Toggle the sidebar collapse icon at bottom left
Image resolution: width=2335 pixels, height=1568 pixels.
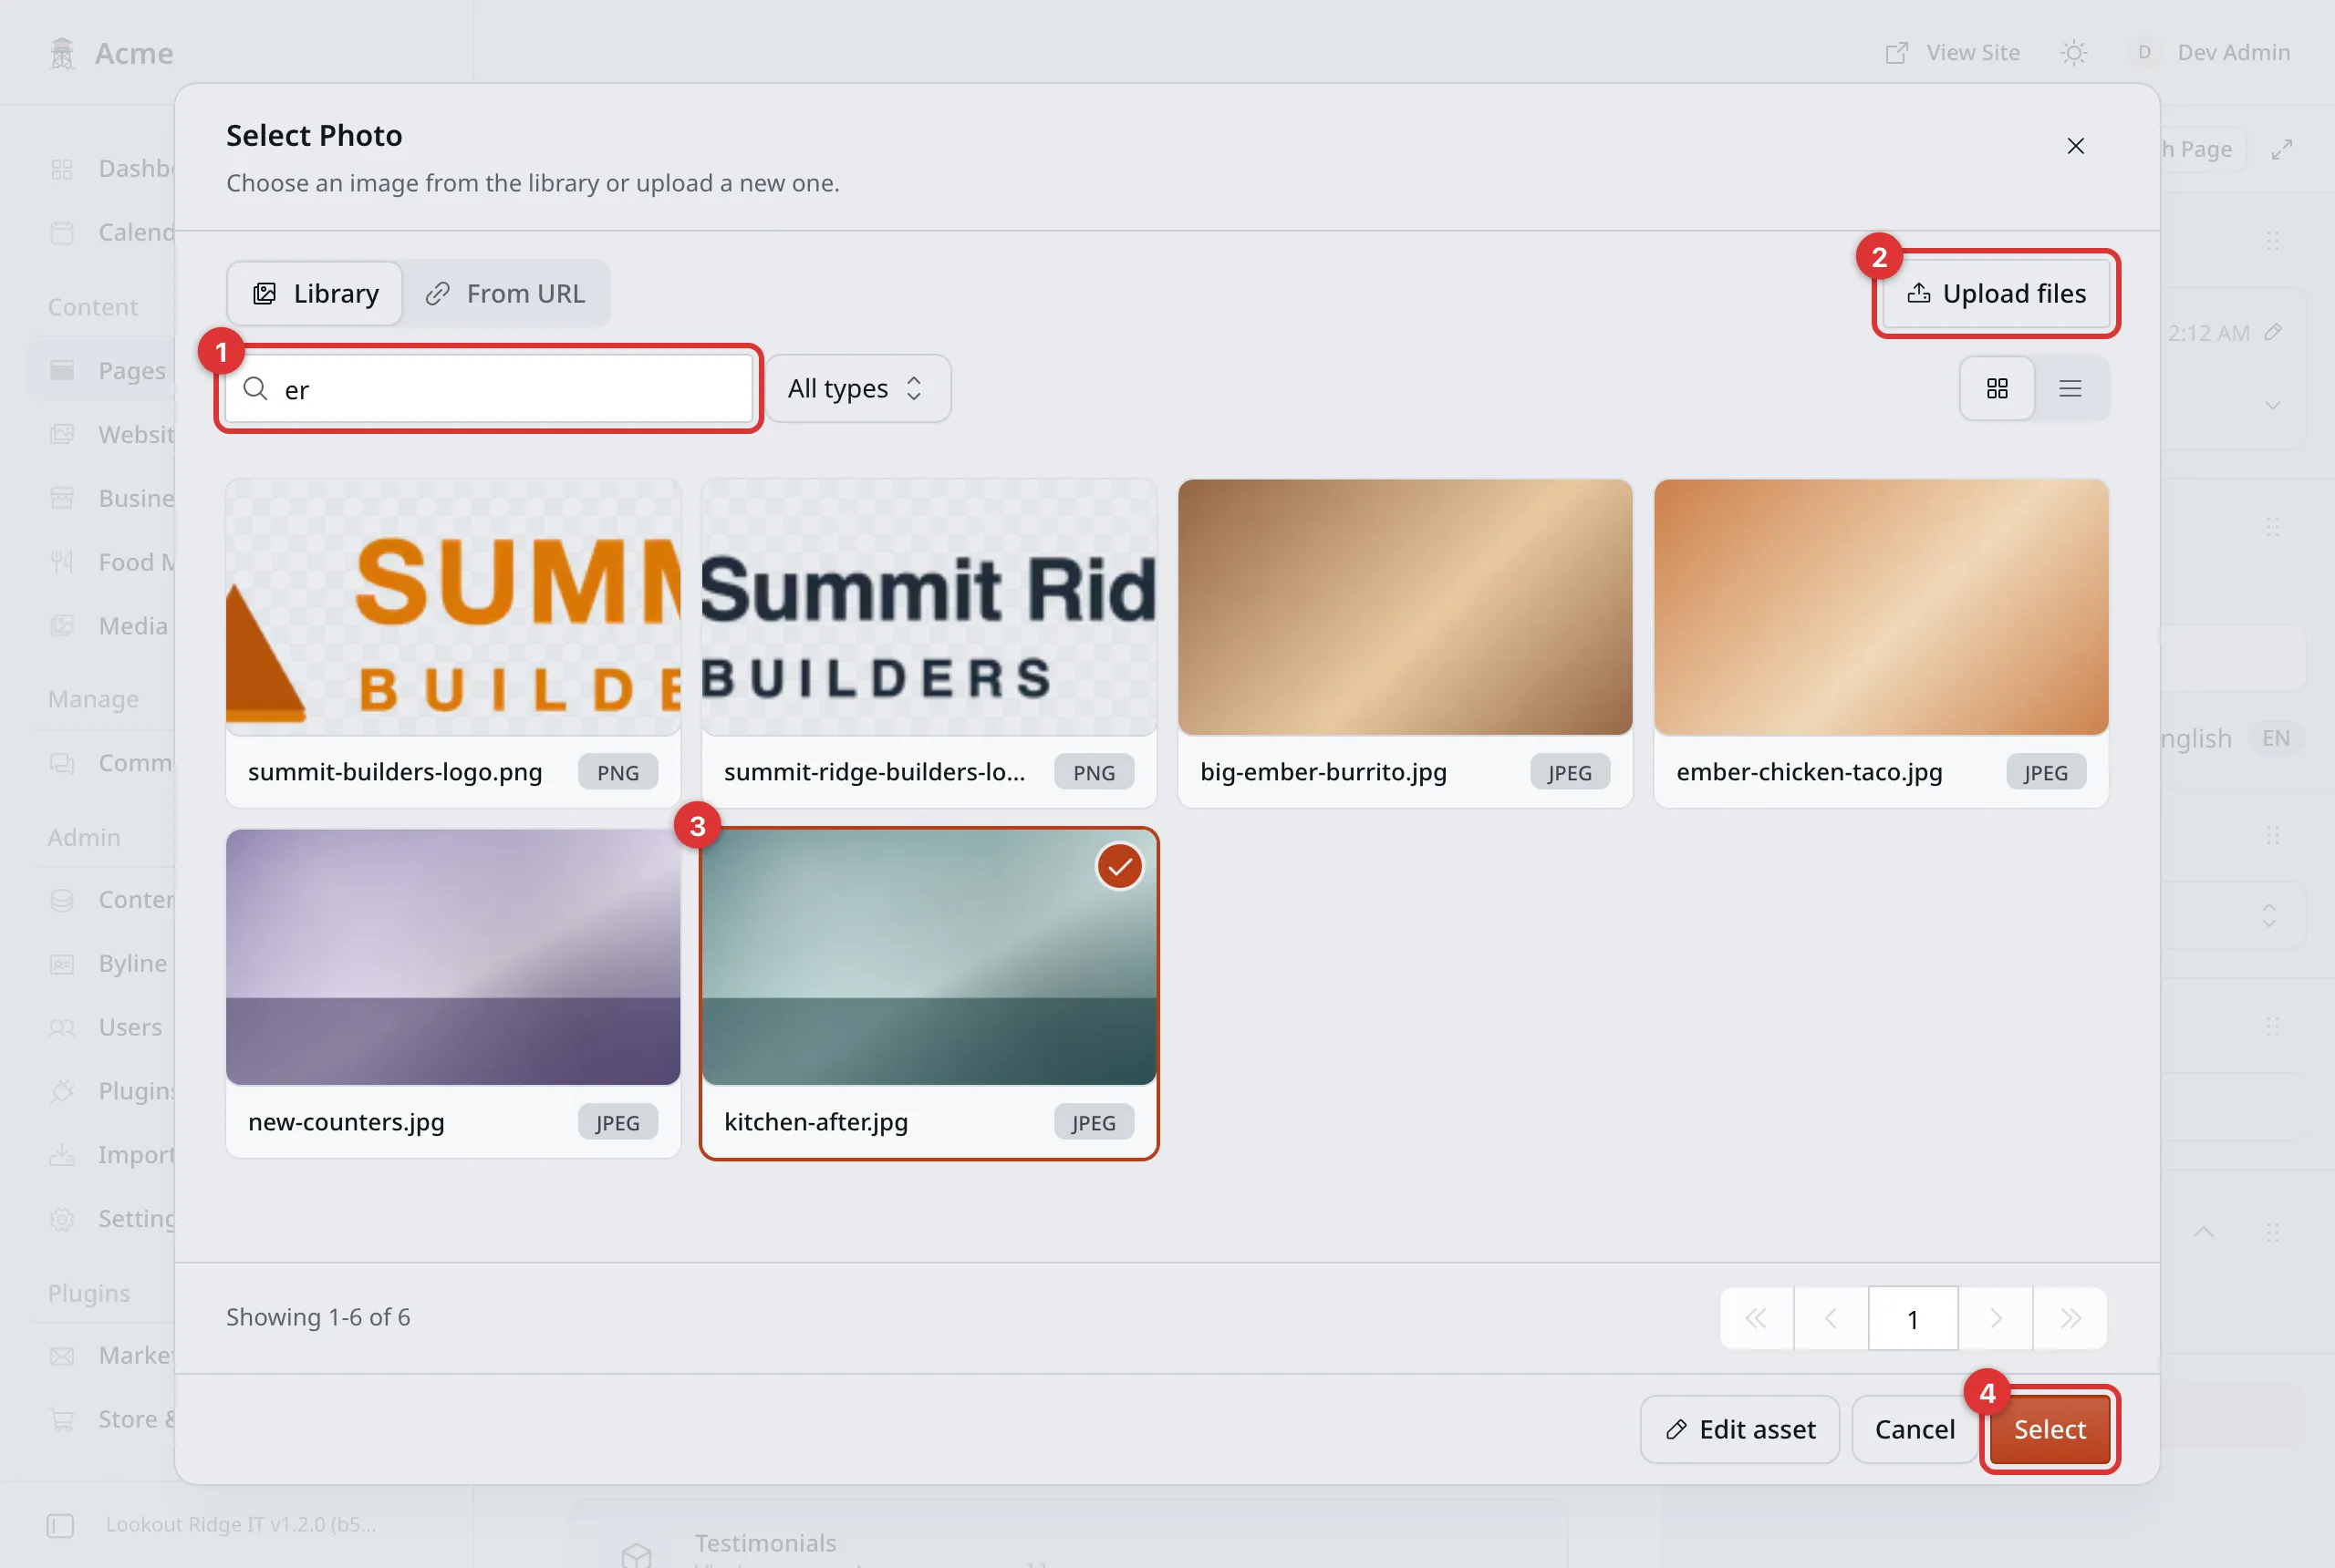tap(60, 1525)
